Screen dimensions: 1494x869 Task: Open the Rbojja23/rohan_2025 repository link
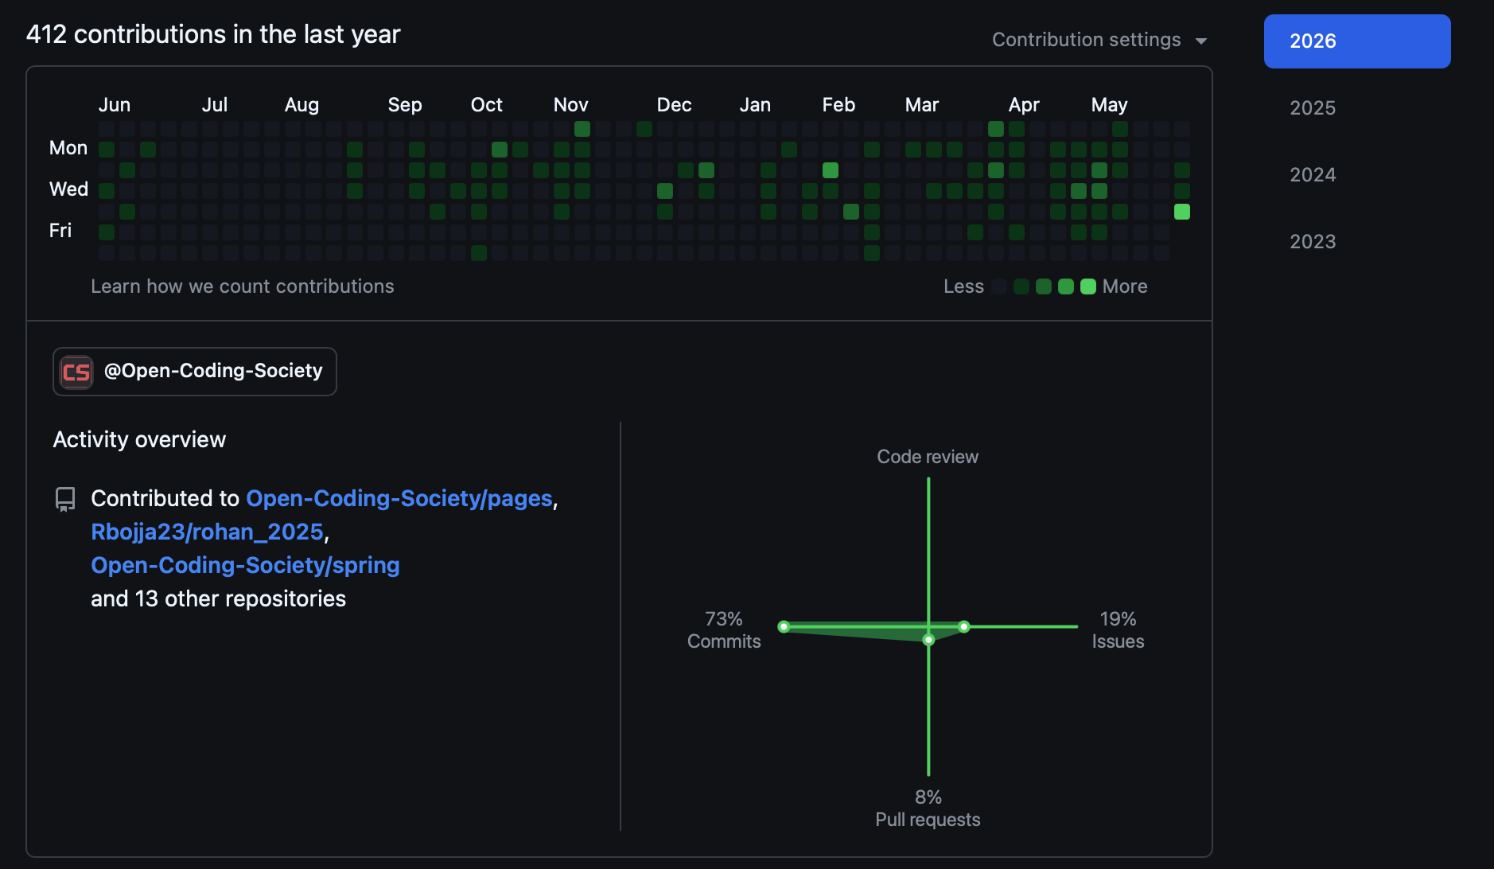pyautogui.click(x=208, y=532)
